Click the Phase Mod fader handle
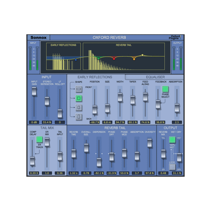211x211 pixels. [x=124, y=153]
